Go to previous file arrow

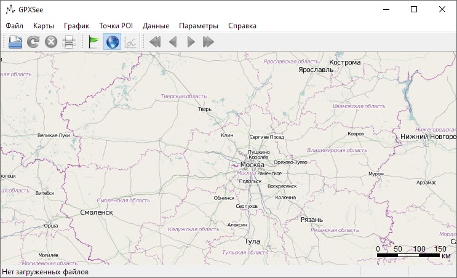click(x=173, y=42)
